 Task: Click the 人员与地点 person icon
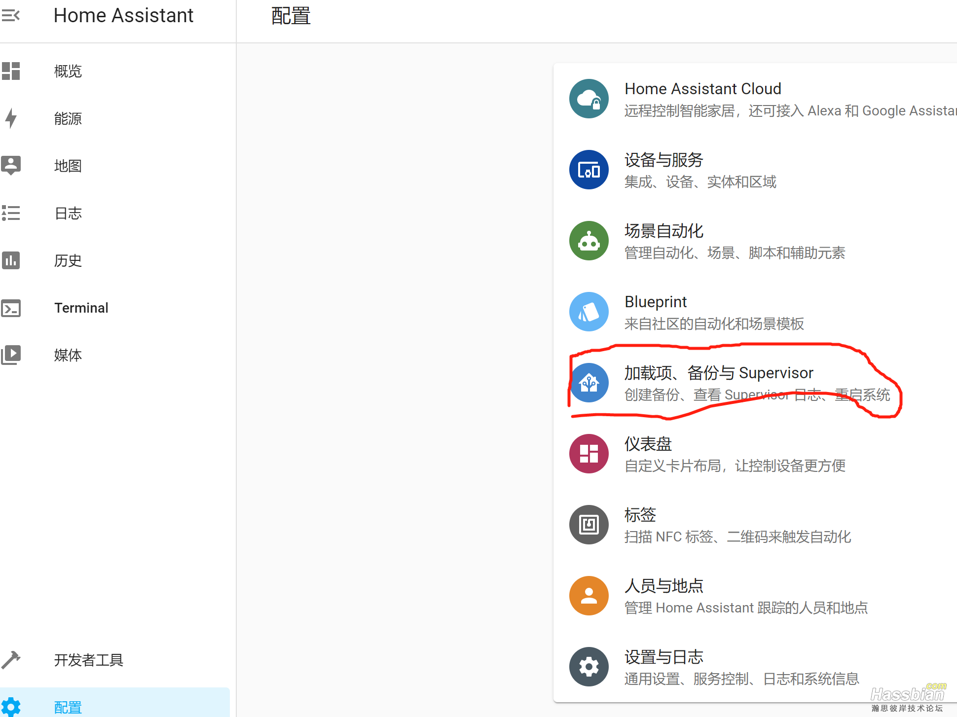(x=589, y=596)
